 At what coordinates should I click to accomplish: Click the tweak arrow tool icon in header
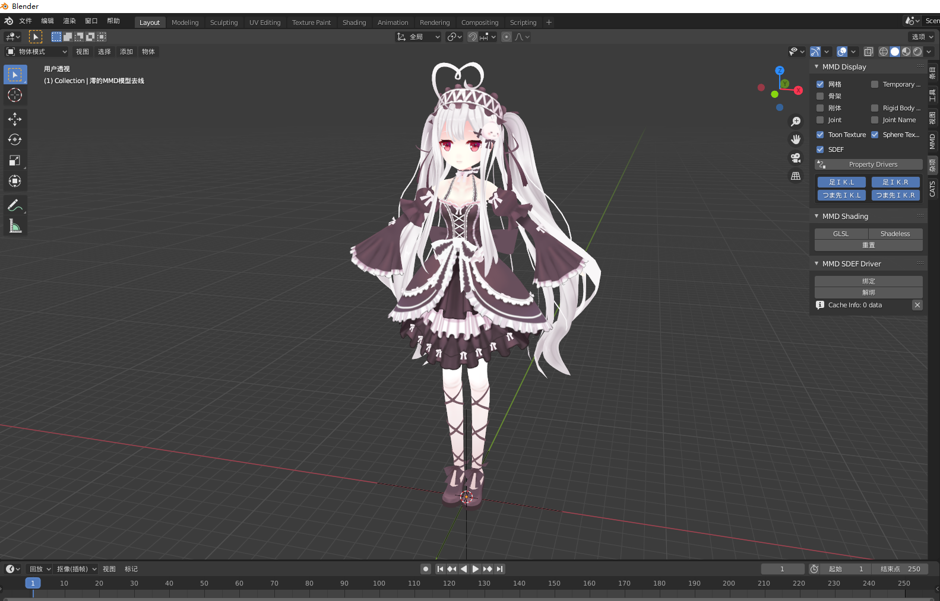pos(36,37)
